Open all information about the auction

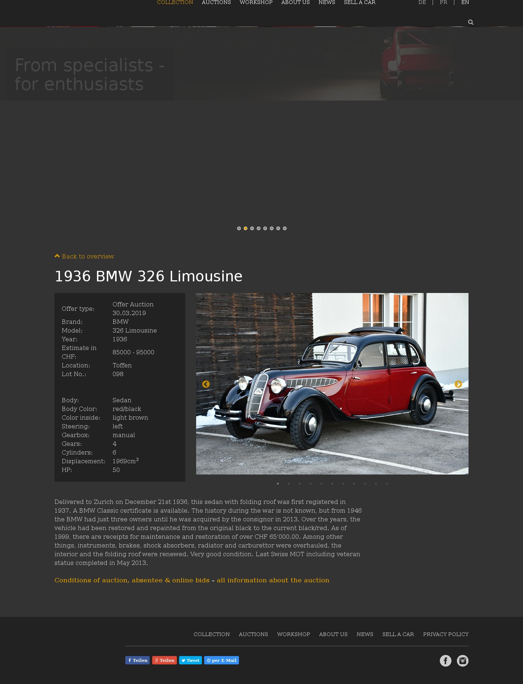coord(273,580)
